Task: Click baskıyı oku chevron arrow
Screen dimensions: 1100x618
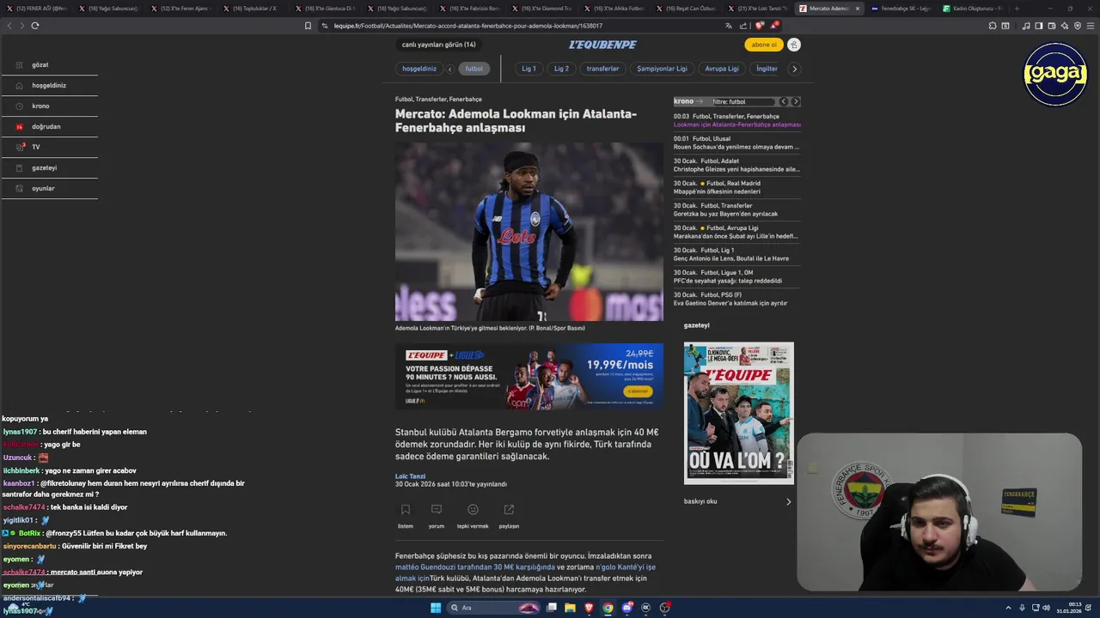Action: tap(788, 501)
